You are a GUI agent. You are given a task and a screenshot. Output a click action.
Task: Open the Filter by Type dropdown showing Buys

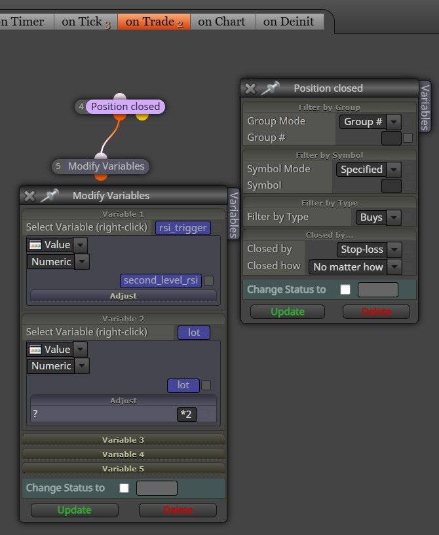(x=378, y=217)
